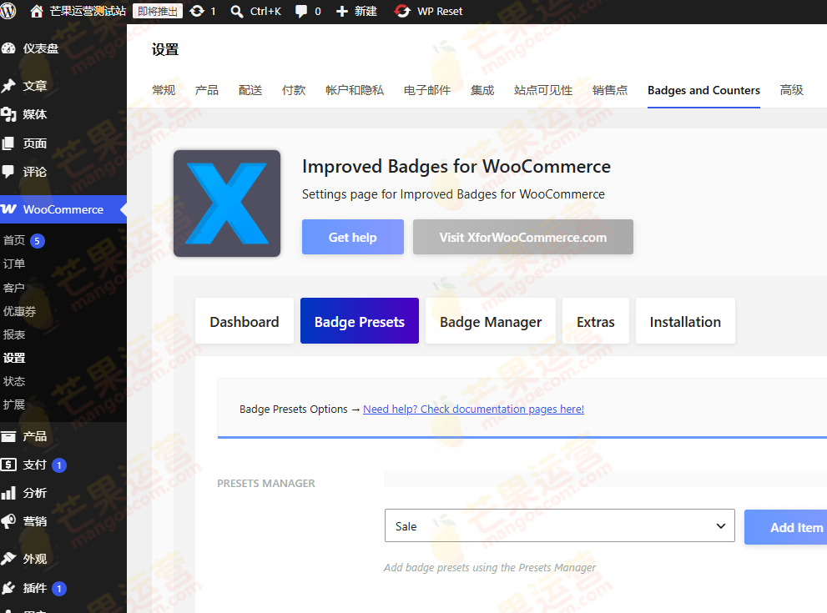
Task: Open the 设置 submenu item
Action: click(14, 357)
